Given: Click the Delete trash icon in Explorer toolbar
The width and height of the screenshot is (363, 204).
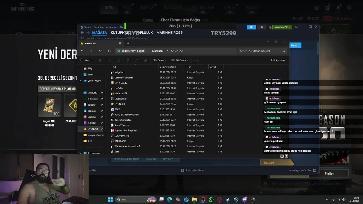Looking at the screenshot, I should click(x=145, y=60).
